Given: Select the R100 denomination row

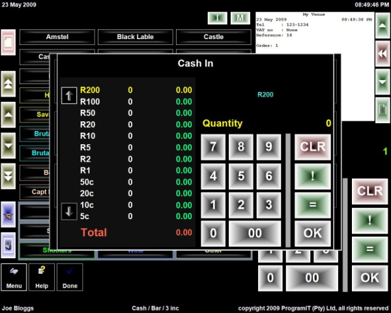Looking at the screenshot, I should (x=91, y=102).
